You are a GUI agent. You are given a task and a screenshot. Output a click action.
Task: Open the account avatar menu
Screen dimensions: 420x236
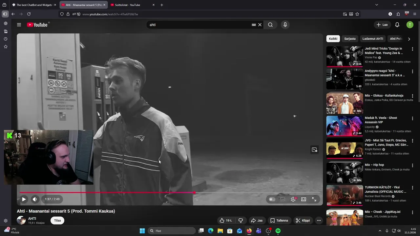(410, 25)
